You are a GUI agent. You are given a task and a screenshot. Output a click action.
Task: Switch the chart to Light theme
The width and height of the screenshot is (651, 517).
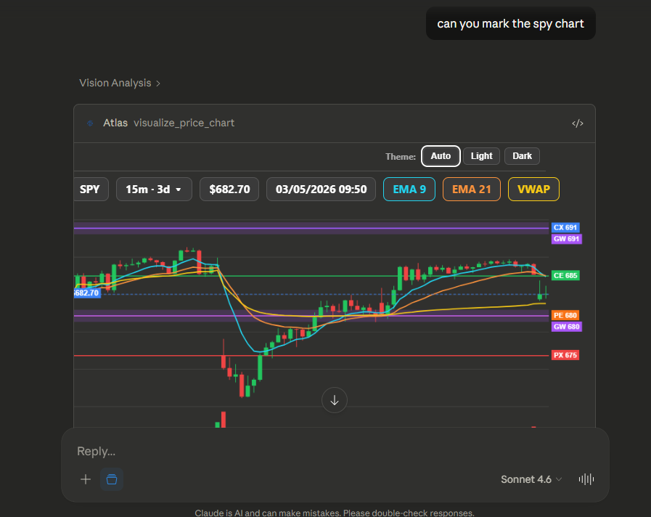point(481,156)
